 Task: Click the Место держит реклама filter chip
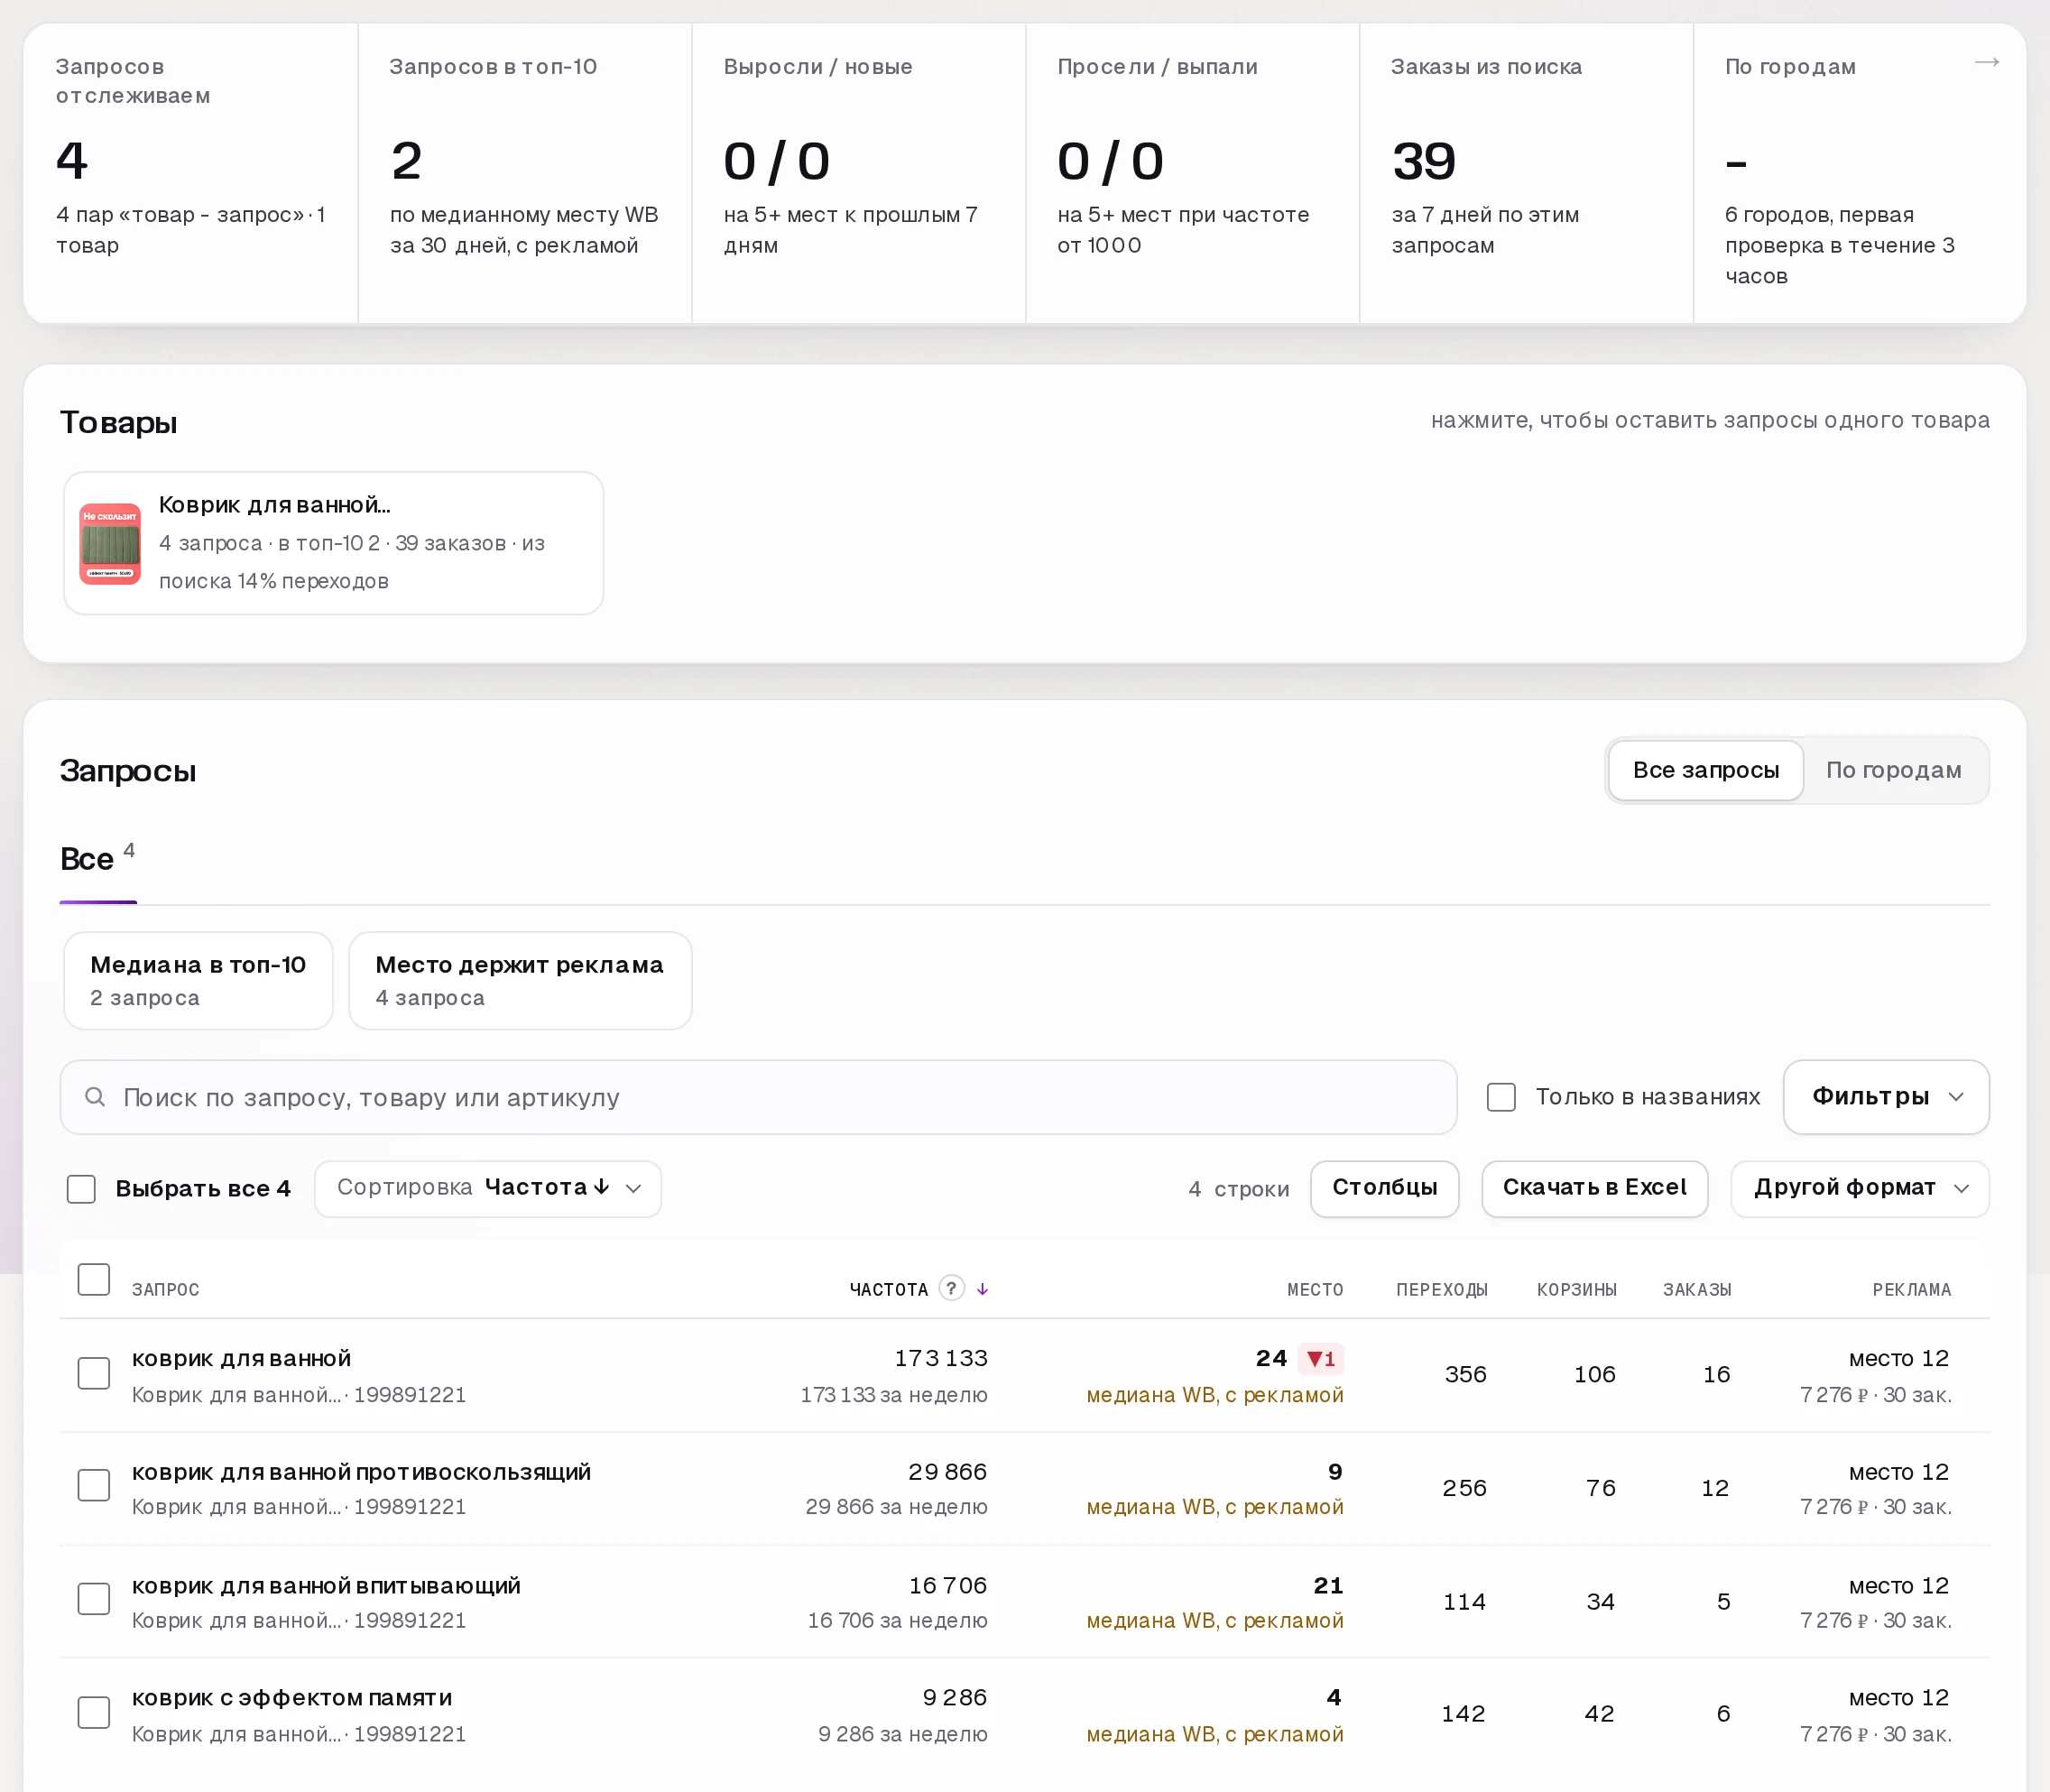tap(520, 980)
